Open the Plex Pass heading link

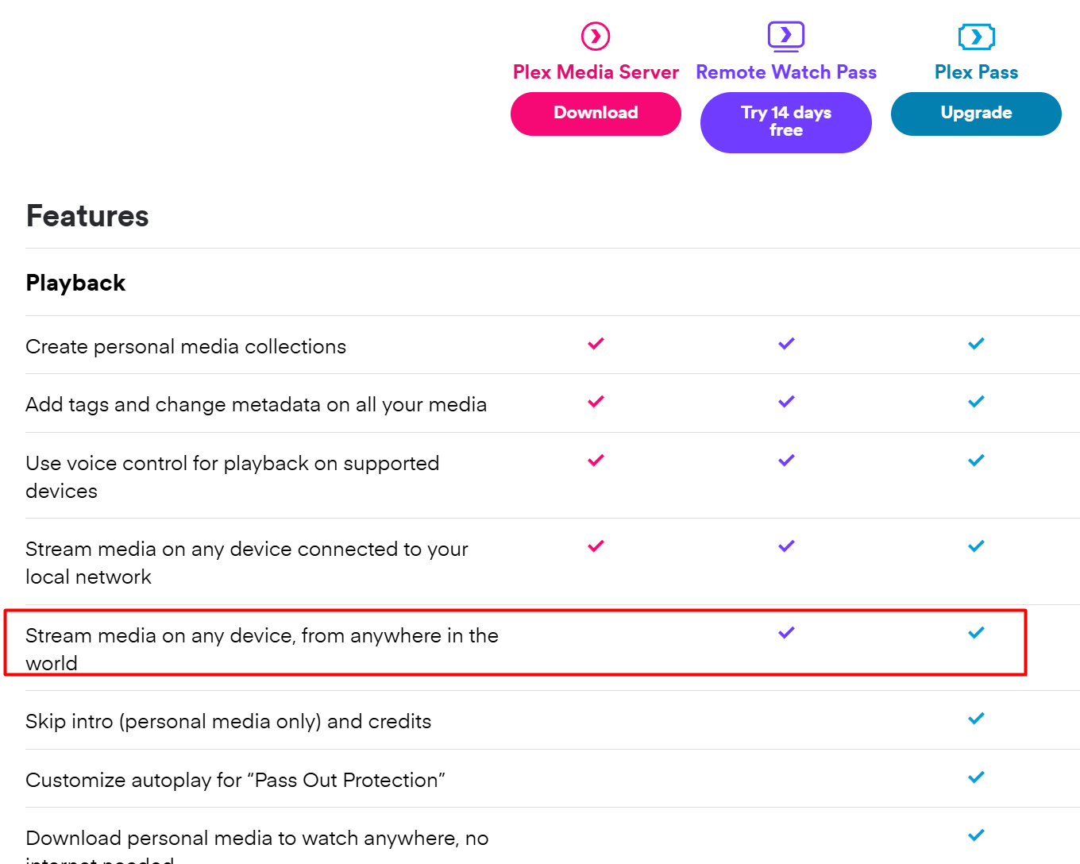(976, 72)
